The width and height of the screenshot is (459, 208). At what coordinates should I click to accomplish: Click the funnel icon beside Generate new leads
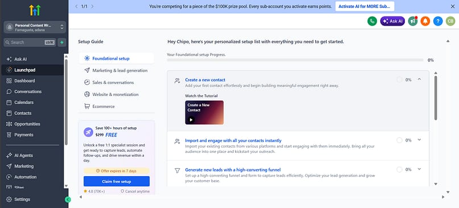pyautogui.click(x=177, y=170)
